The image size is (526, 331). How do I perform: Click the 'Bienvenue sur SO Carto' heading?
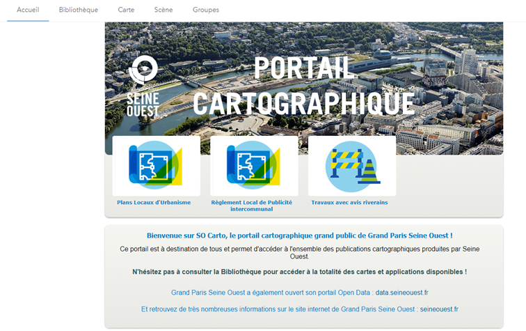300,236
